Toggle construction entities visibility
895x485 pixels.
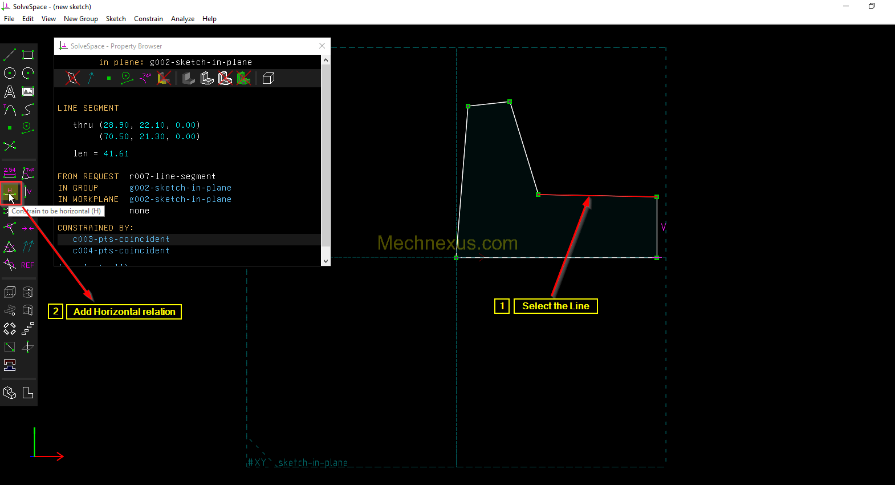point(127,78)
